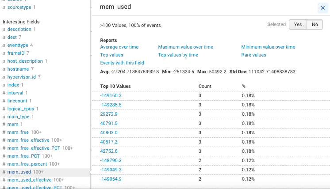Open Maximum value over time report

coord(185,47)
